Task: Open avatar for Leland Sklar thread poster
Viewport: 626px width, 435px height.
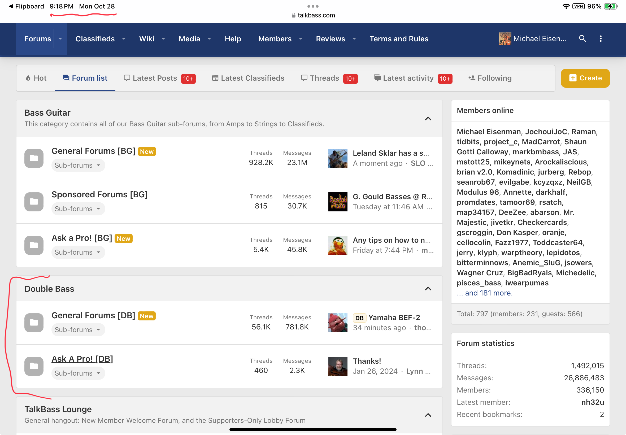Action: click(338, 158)
